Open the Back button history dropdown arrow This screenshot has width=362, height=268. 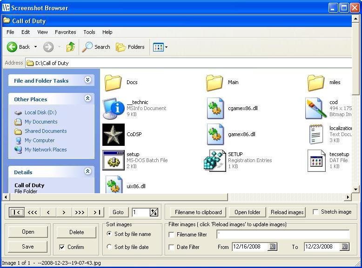click(35, 47)
